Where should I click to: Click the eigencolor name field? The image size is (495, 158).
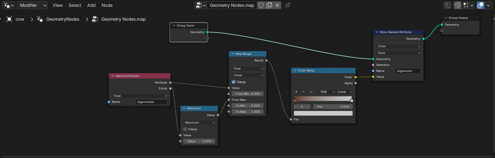click(408, 71)
